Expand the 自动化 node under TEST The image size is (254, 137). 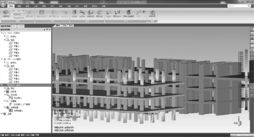[5, 36]
